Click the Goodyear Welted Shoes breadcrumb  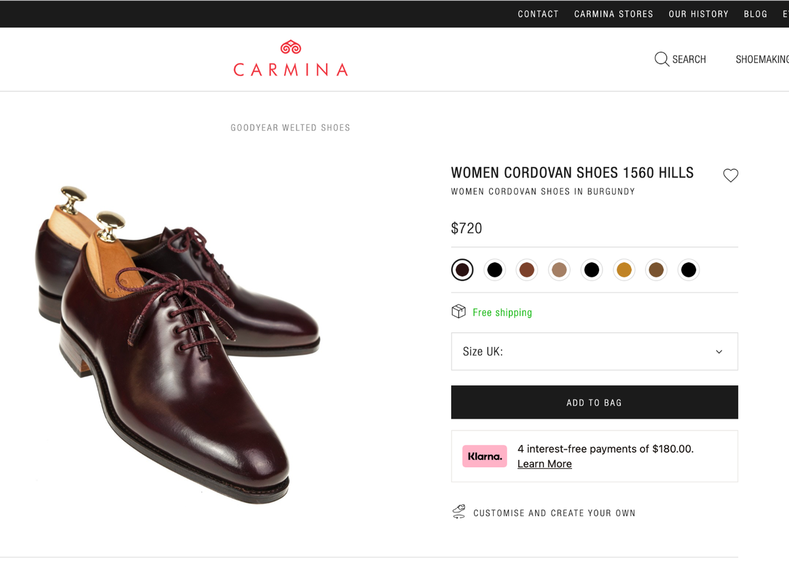point(290,128)
